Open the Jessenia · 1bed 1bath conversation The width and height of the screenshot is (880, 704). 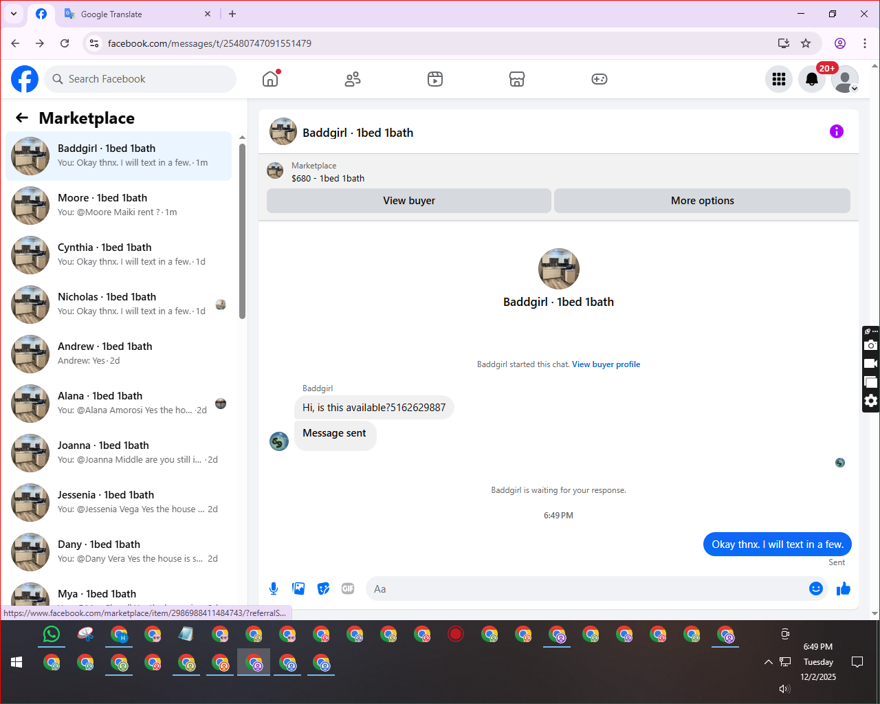[x=119, y=503]
